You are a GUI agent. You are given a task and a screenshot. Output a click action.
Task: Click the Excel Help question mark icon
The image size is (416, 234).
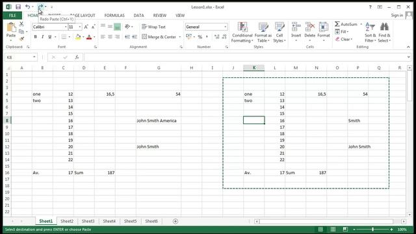coord(370,7)
